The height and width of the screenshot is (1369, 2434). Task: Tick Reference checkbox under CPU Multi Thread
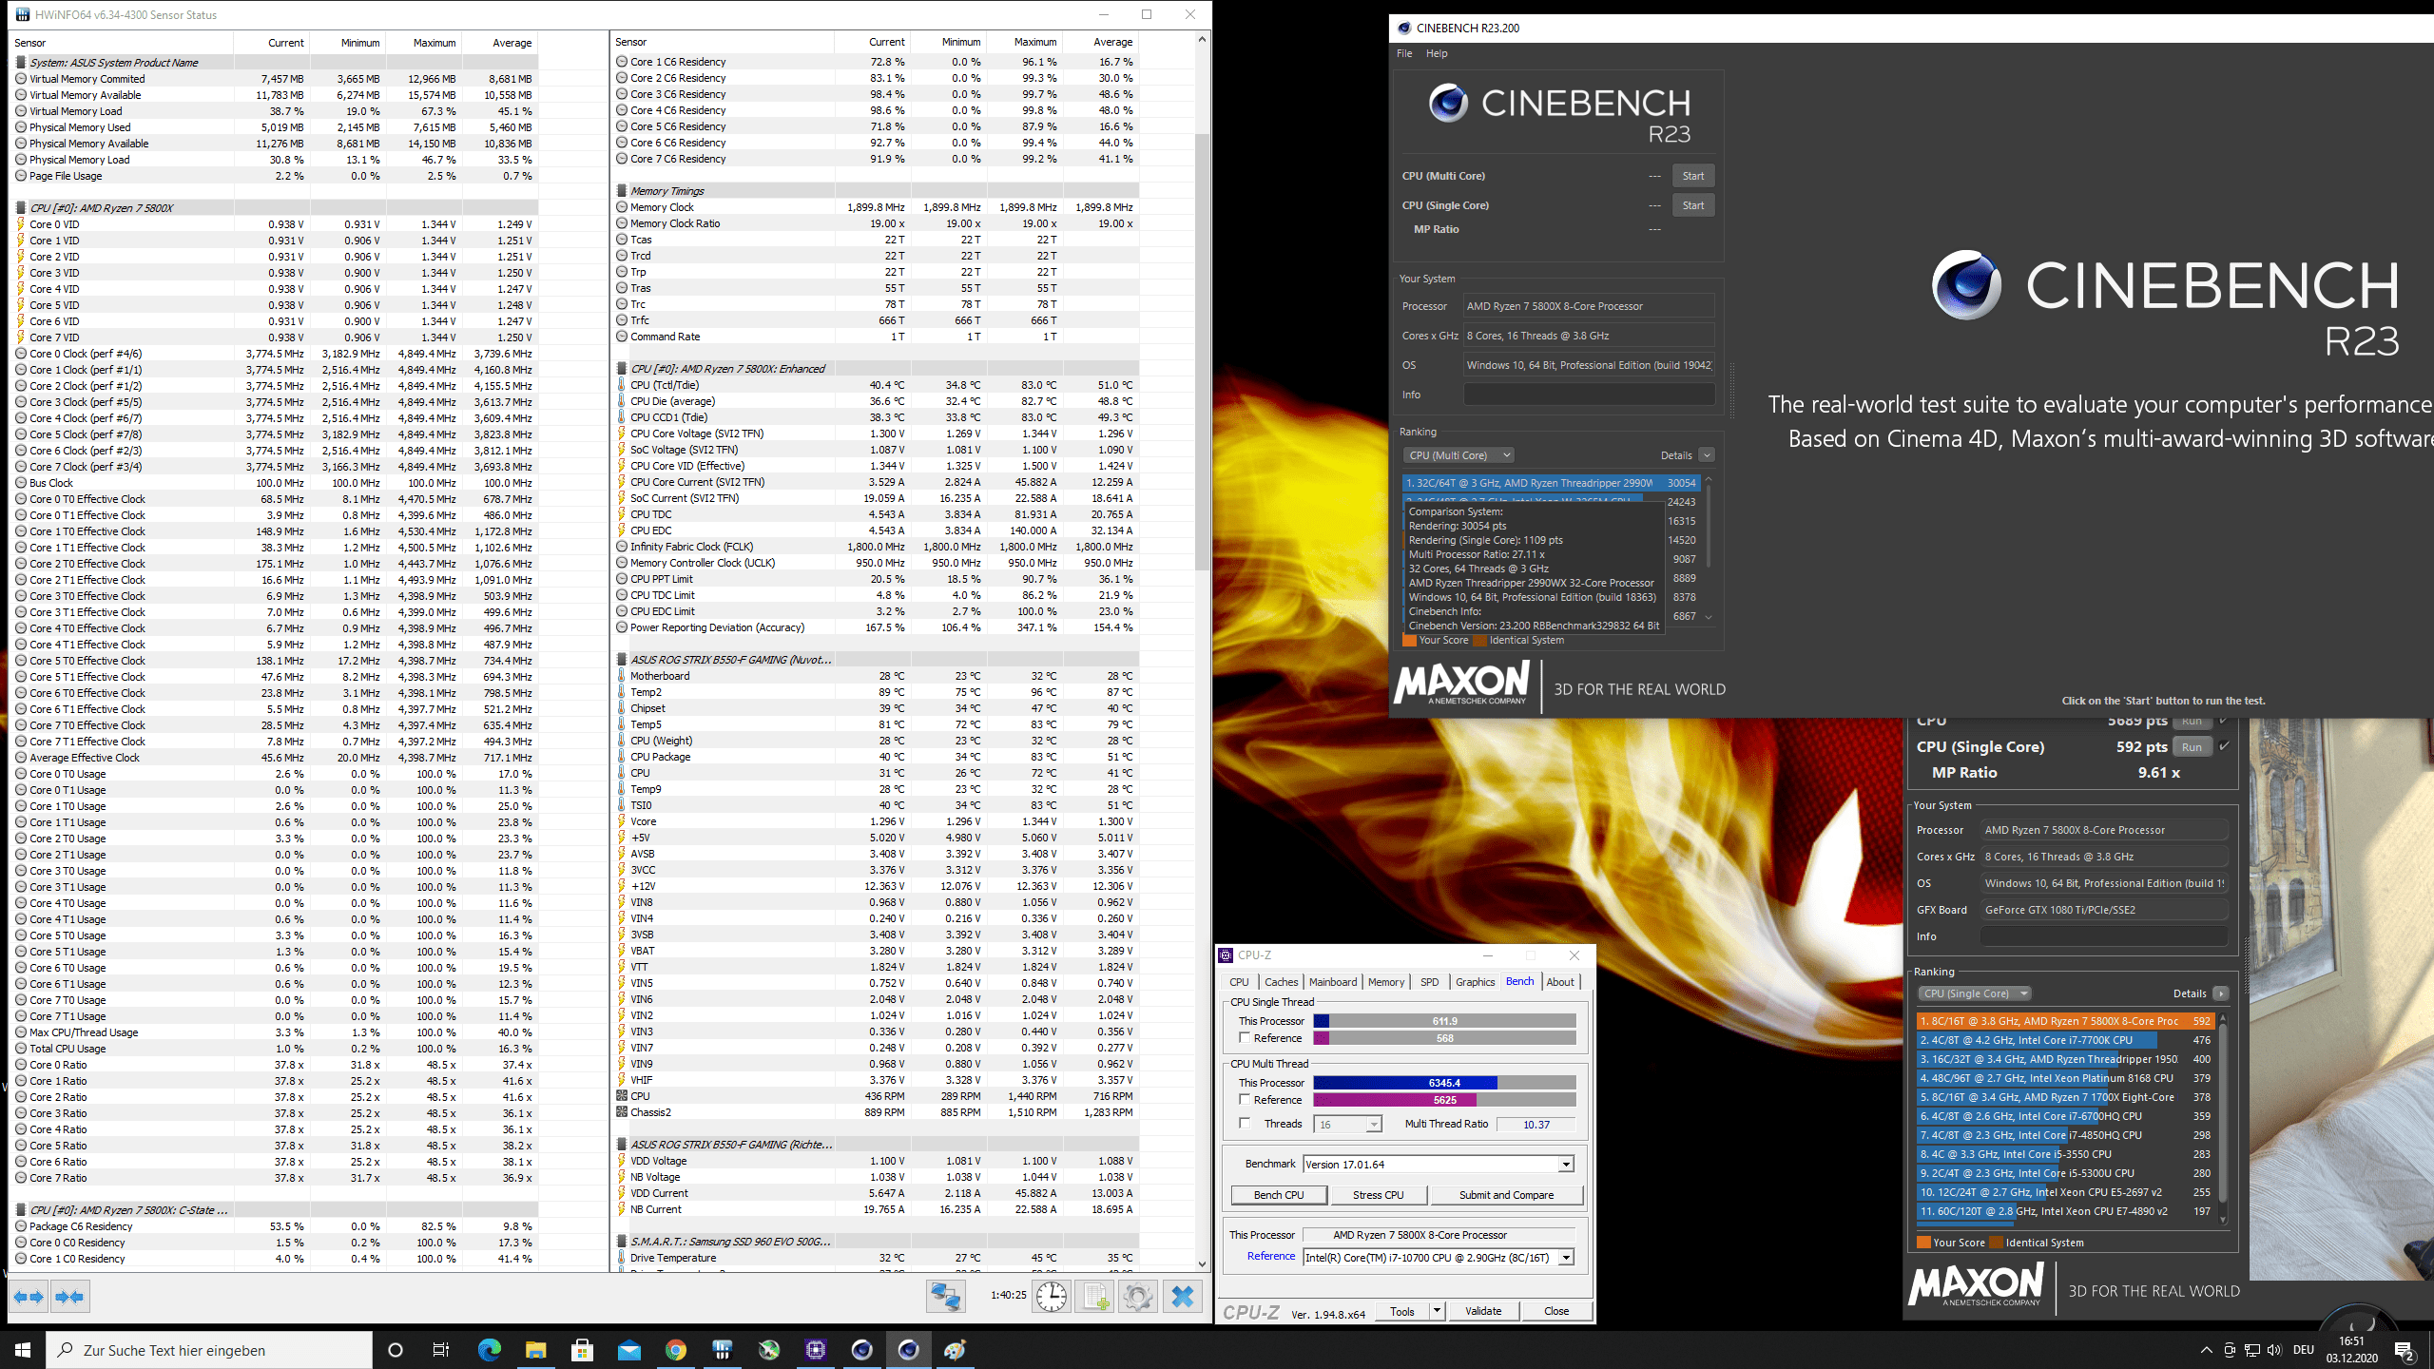(1244, 1099)
